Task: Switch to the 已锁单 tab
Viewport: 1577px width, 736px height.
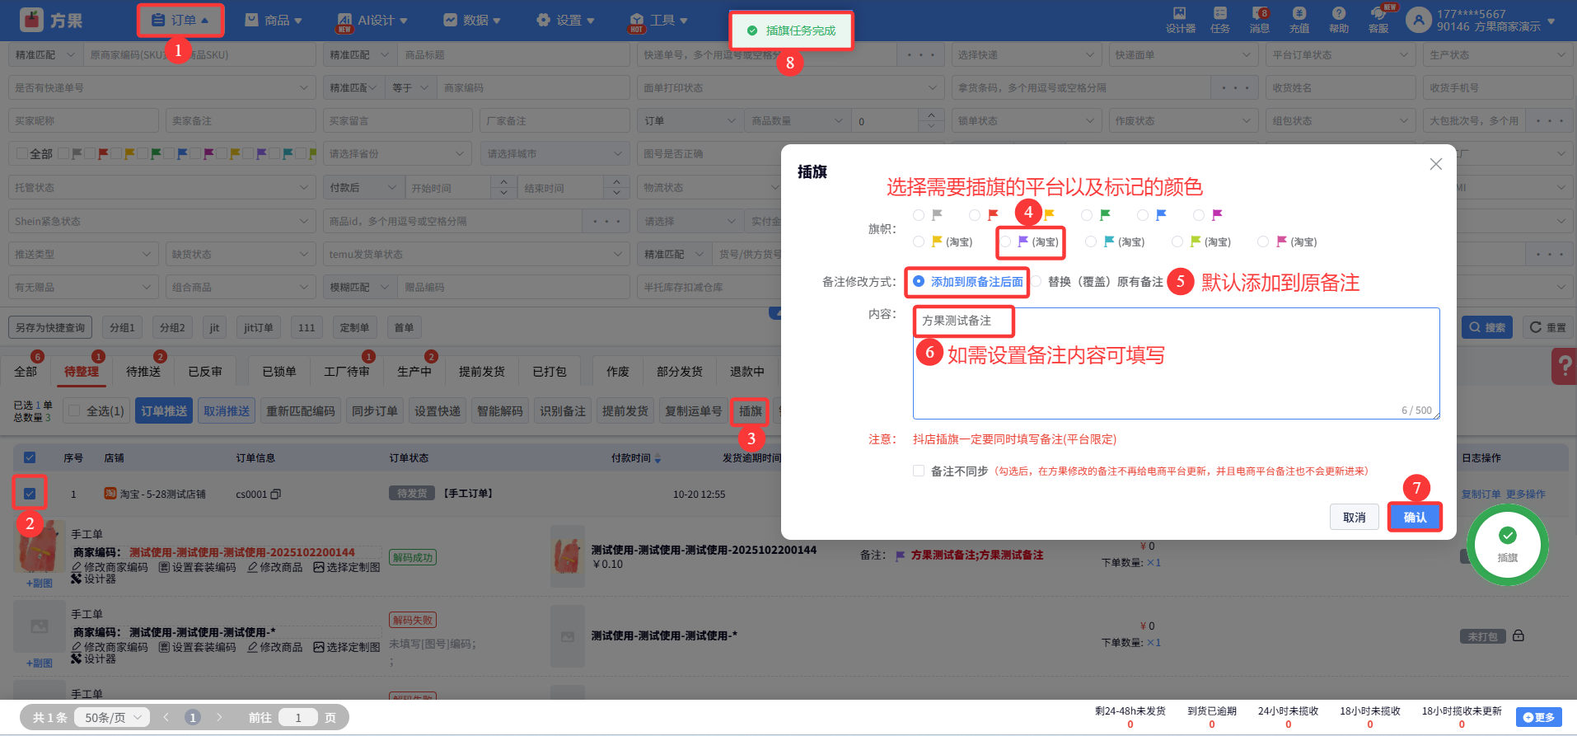Action: coord(279,372)
